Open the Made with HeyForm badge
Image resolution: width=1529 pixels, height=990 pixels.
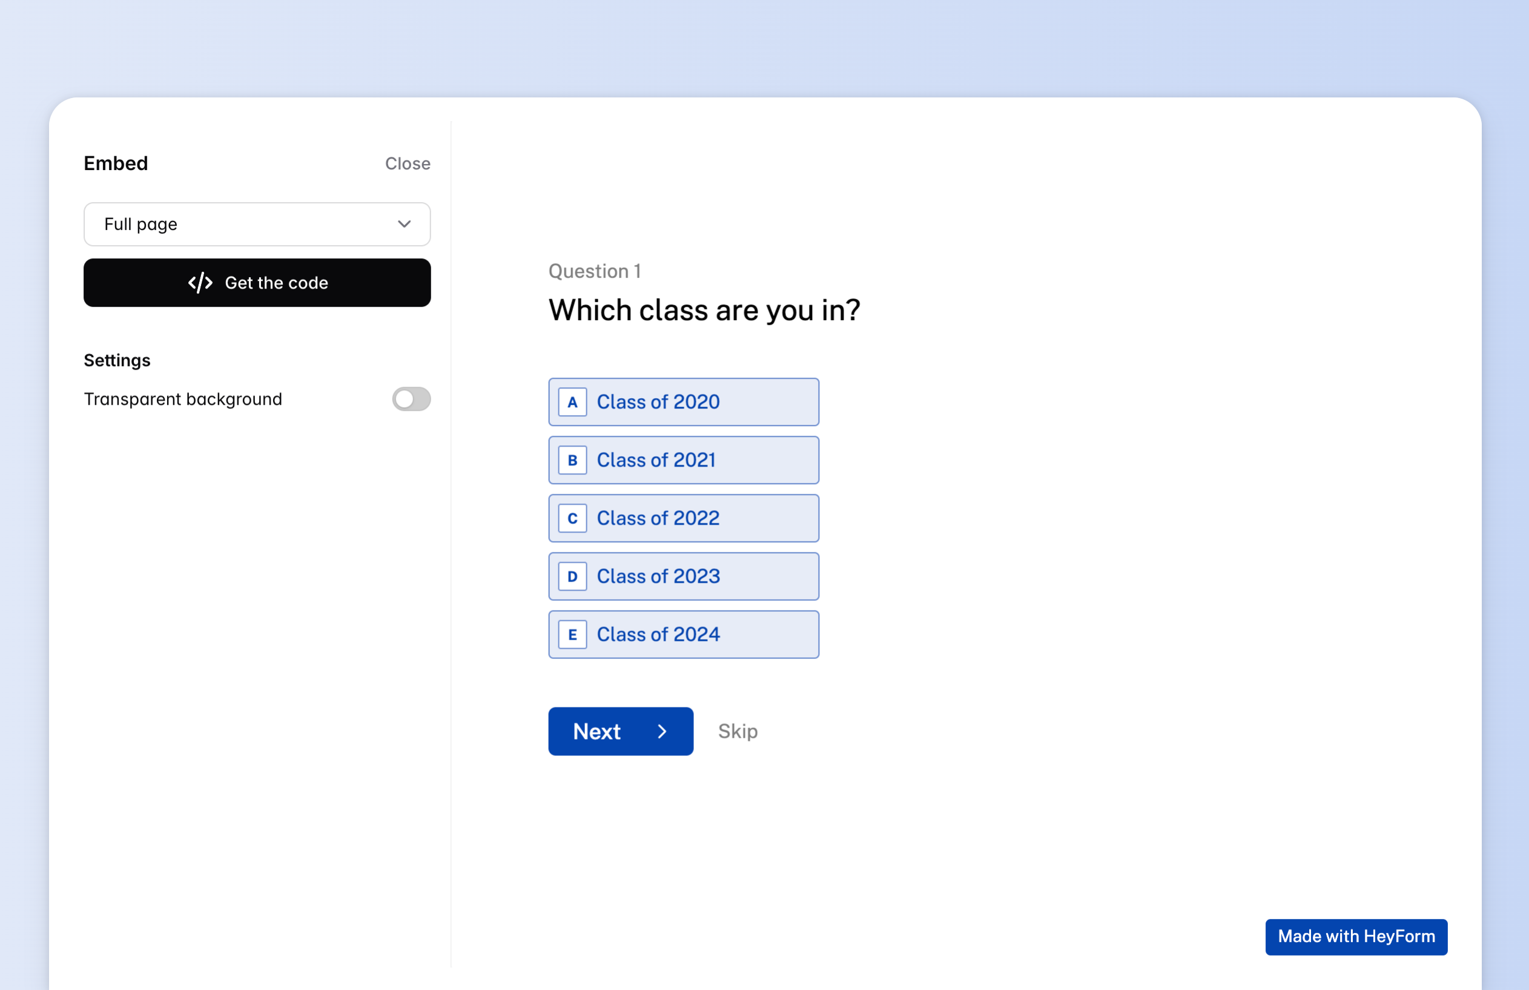[x=1356, y=936]
